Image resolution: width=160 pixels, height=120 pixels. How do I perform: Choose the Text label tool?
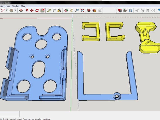tap(55, 10)
